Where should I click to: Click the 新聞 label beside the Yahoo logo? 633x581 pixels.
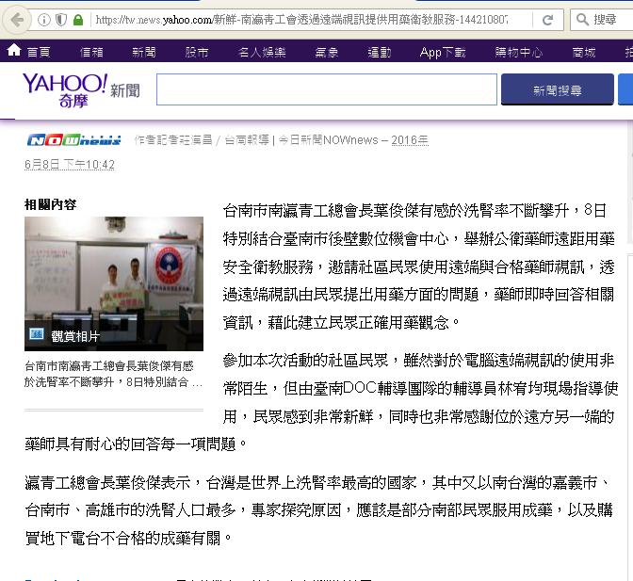coord(125,90)
